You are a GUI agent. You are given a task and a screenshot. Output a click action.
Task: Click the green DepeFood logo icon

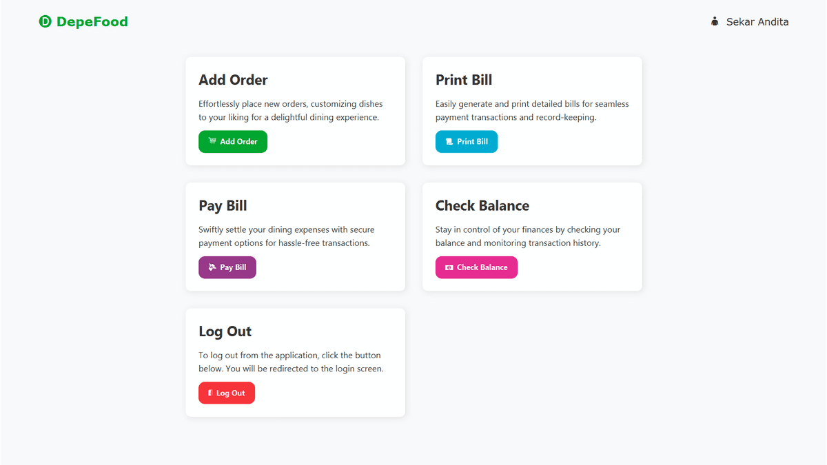point(45,22)
